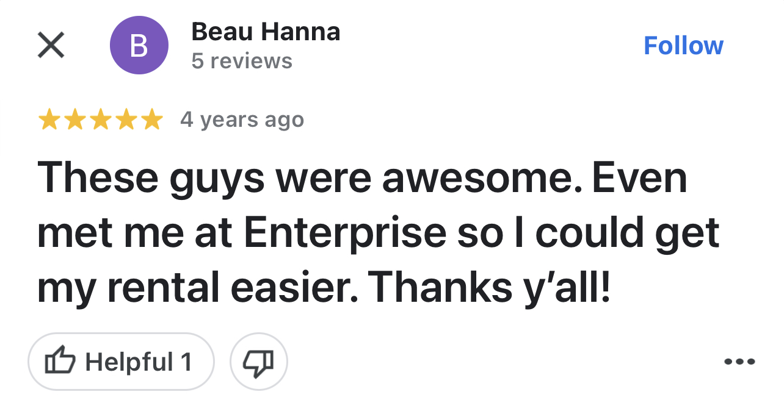Image resolution: width=784 pixels, height=403 pixels.
Task: Mark the review as Helpful
Action: tap(121, 362)
